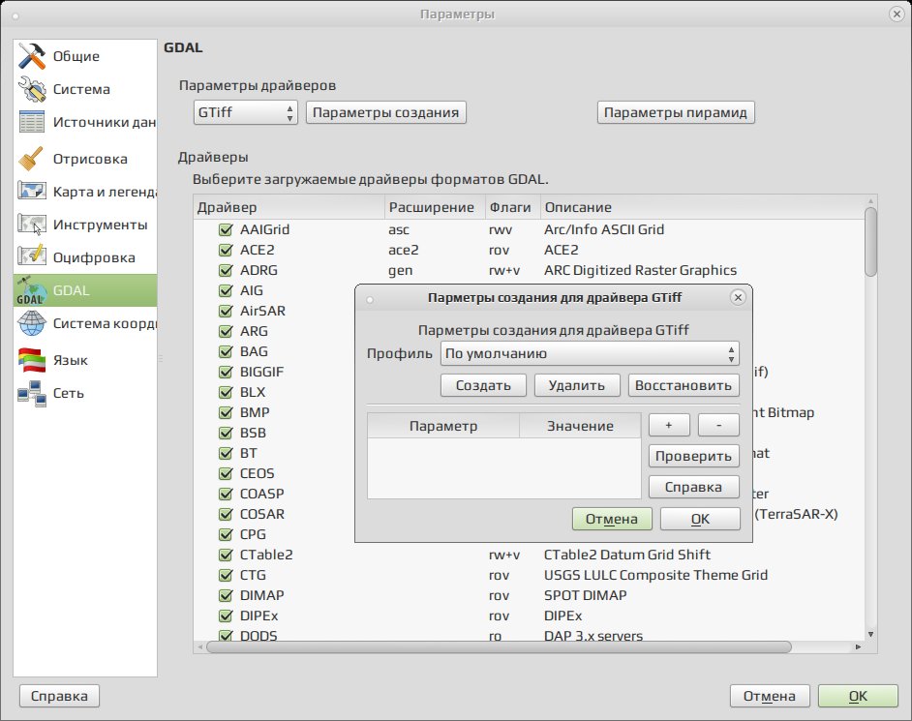Click the drivers list horizontal scrollbar
Viewport: 912px width, 721px height.
point(499,647)
